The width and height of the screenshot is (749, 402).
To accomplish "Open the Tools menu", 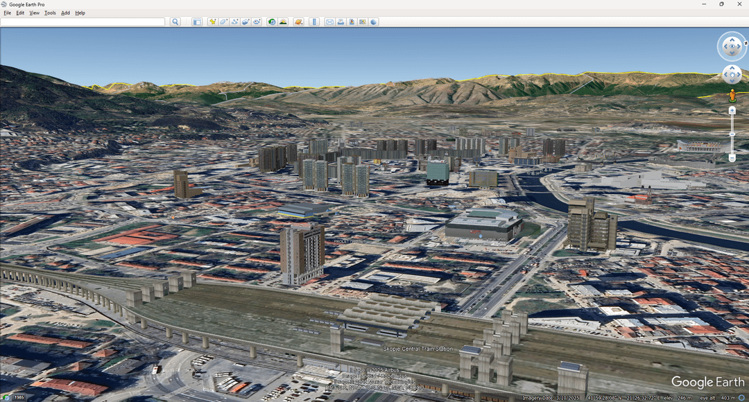I will pos(50,13).
